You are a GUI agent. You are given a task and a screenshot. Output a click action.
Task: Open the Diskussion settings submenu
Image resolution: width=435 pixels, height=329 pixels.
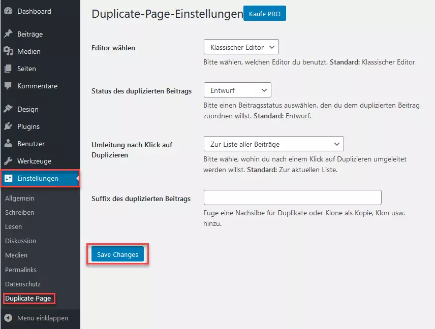click(20, 241)
